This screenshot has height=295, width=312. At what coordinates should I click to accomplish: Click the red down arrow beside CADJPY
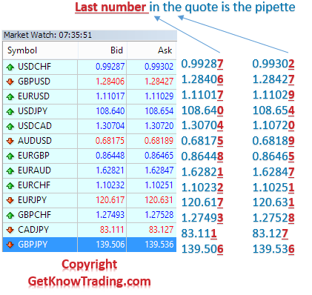(x=10, y=230)
